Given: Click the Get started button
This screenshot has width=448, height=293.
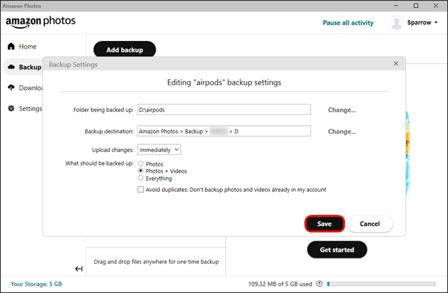Looking at the screenshot, I should [337, 250].
